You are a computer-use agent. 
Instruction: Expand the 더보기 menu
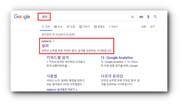(113, 27)
